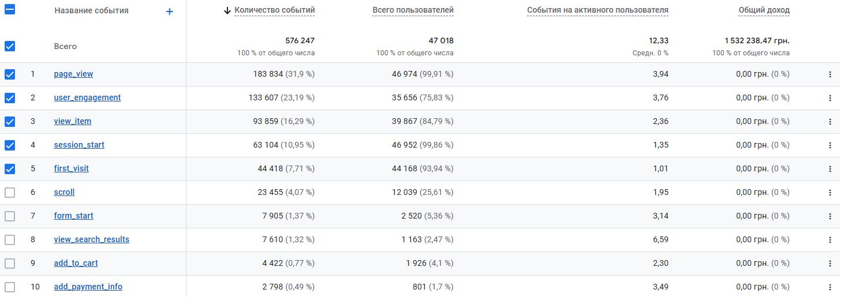The width and height of the screenshot is (841, 297).
Task: Select the view_search_results row checkbox
Action: click(x=10, y=240)
